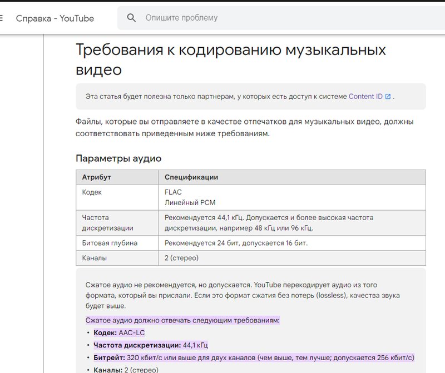
Task: Click the 'Частота дискретизации' table cell
Action: tap(117, 223)
